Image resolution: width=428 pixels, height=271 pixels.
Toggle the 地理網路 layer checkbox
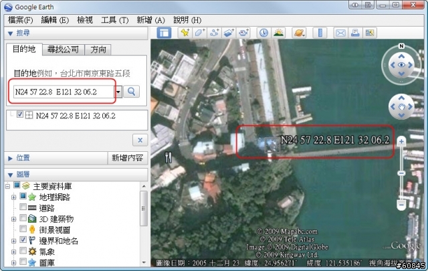pos(23,196)
